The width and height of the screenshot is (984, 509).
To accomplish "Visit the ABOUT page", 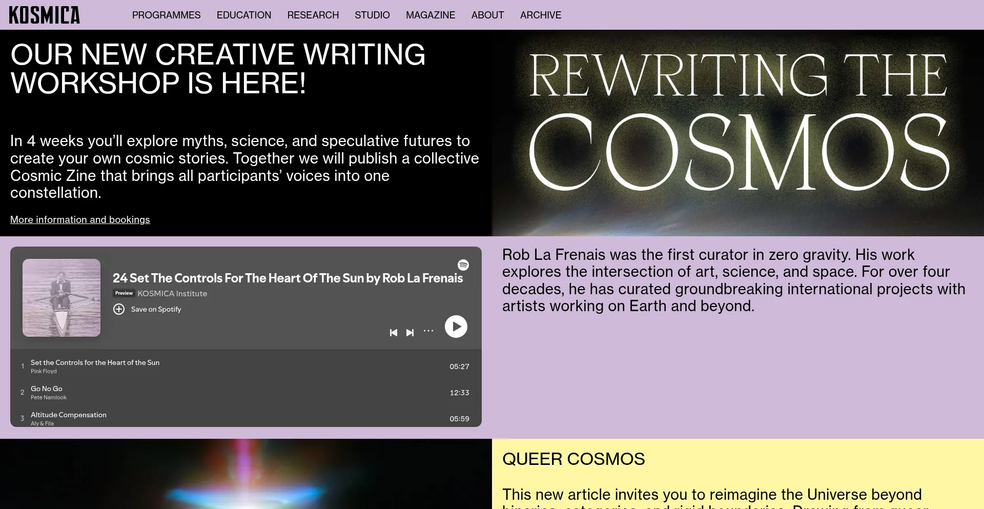I will pos(487,15).
